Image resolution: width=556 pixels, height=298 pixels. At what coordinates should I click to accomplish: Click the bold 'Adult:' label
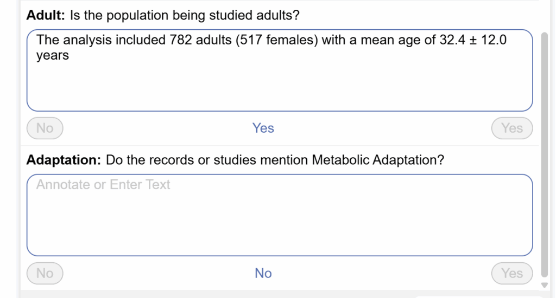[x=46, y=15]
